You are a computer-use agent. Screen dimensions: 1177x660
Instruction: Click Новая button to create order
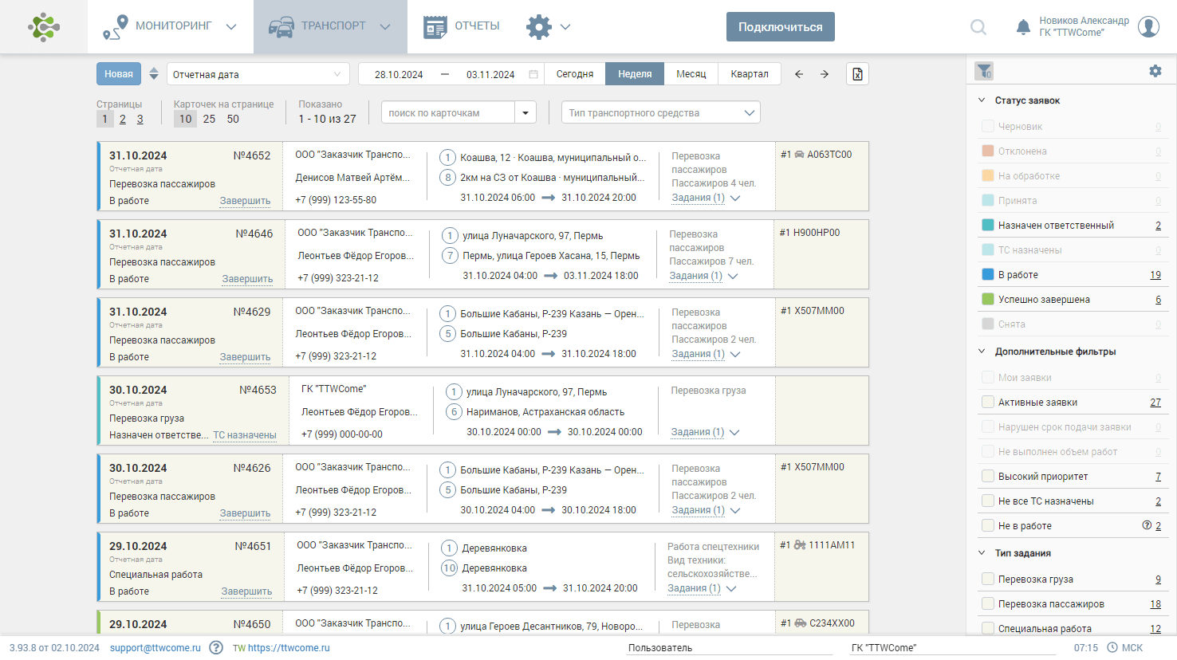(x=119, y=74)
